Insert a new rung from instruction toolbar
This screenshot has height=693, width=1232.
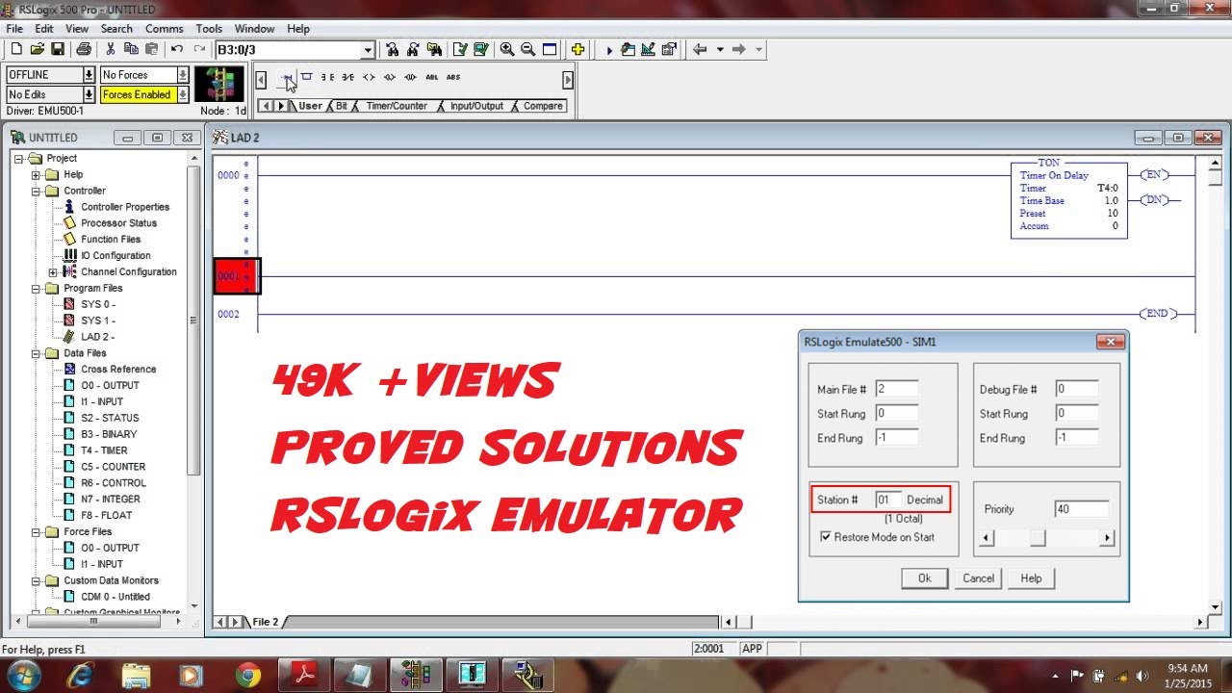287,77
